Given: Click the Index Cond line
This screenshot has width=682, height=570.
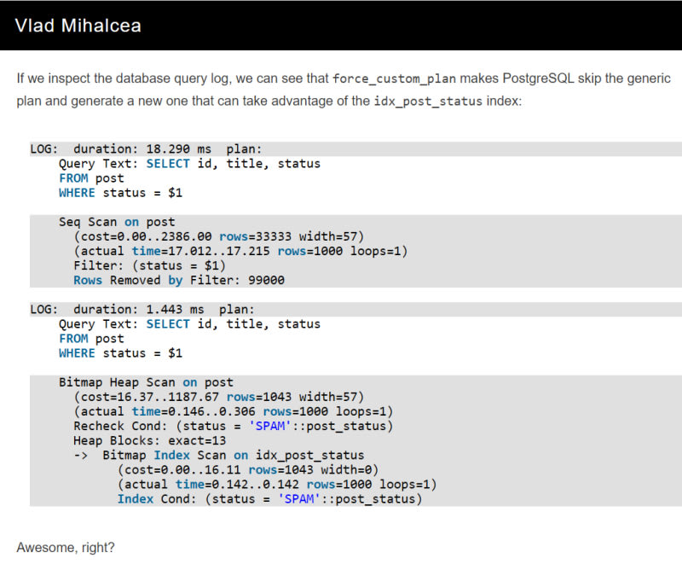Looking at the screenshot, I should click(x=269, y=498).
